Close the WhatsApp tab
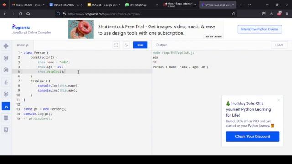 [x=157, y=5]
